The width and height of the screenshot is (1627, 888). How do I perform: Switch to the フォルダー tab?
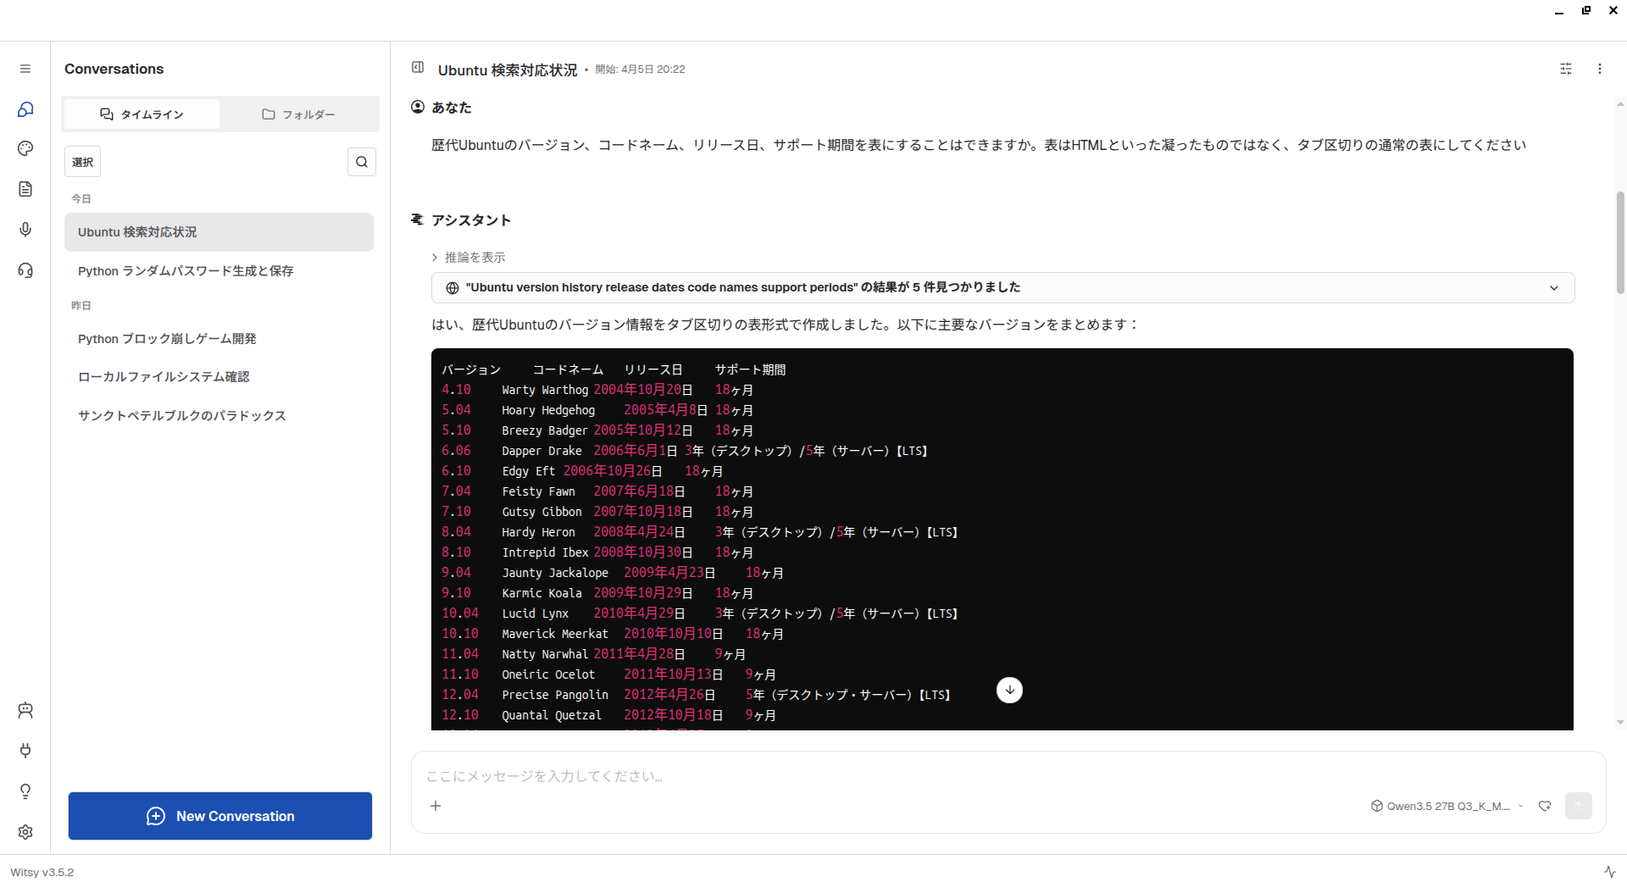(x=298, y=114)
